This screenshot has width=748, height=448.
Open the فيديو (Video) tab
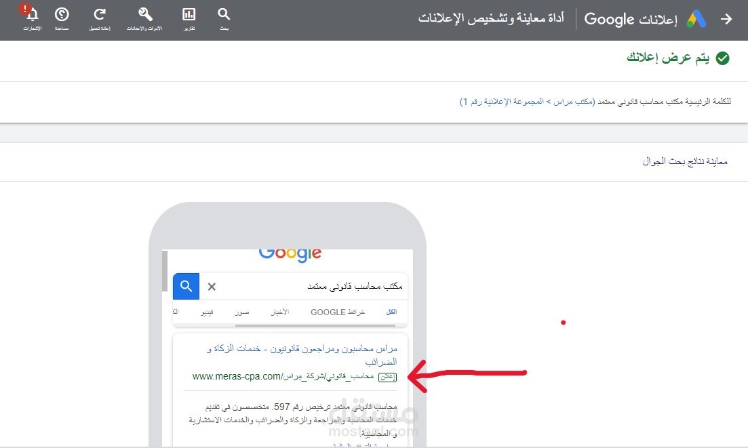click(x=209, y=312)
